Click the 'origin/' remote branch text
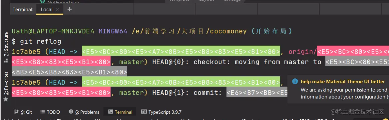 303,52
